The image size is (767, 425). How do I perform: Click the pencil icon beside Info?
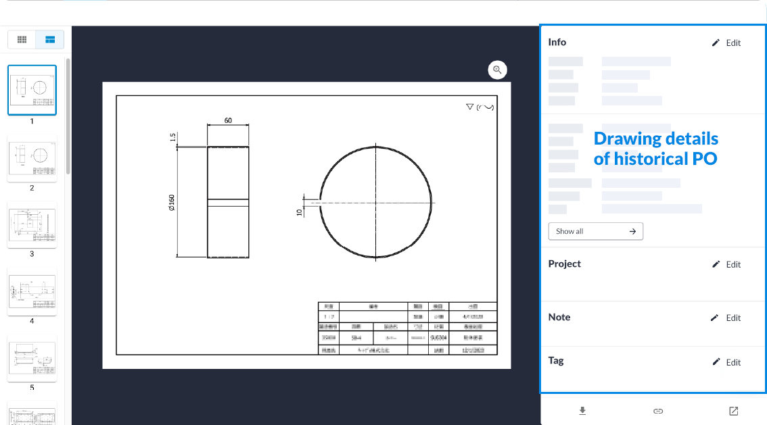click(716, 43)
